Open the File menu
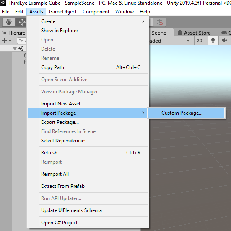The image size is (231, 231). pos(5,12)
